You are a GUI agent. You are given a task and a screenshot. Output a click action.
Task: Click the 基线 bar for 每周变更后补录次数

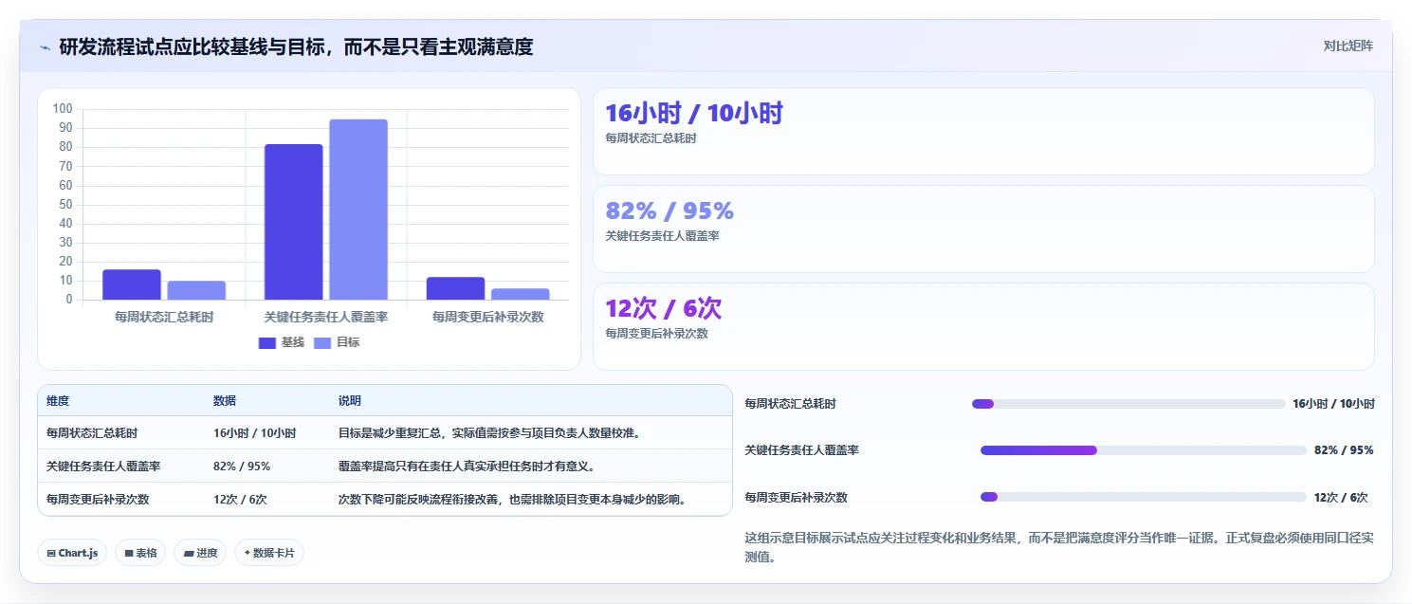coord(455,288)
